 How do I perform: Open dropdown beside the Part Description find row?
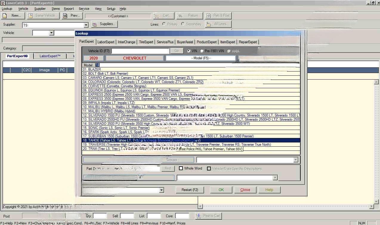click(x=275, y=178)
